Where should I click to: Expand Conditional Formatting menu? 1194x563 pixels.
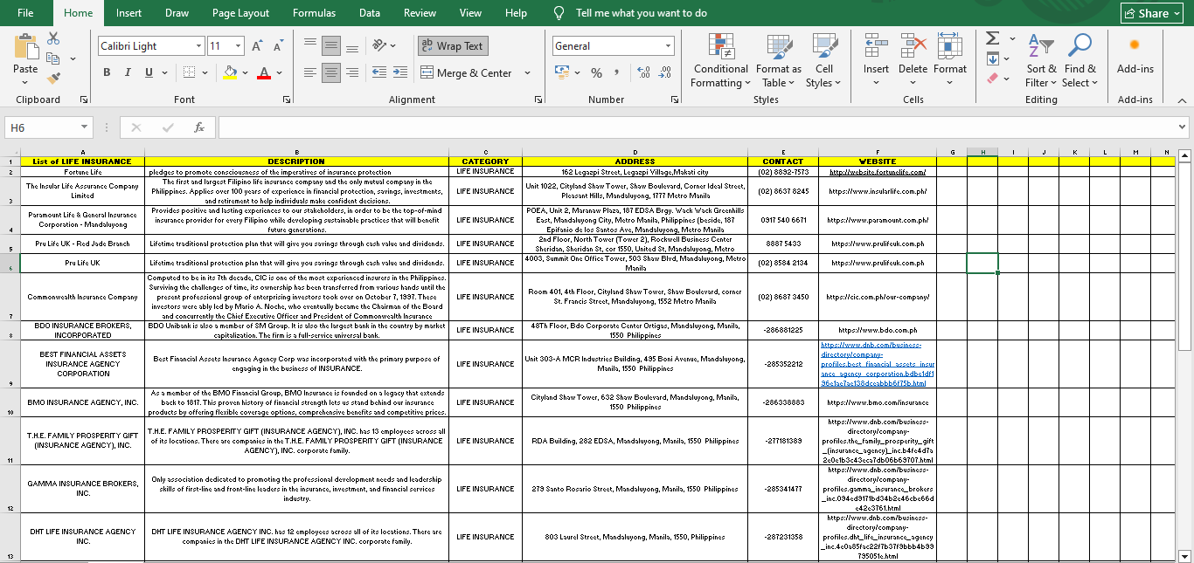coord(720,59)
